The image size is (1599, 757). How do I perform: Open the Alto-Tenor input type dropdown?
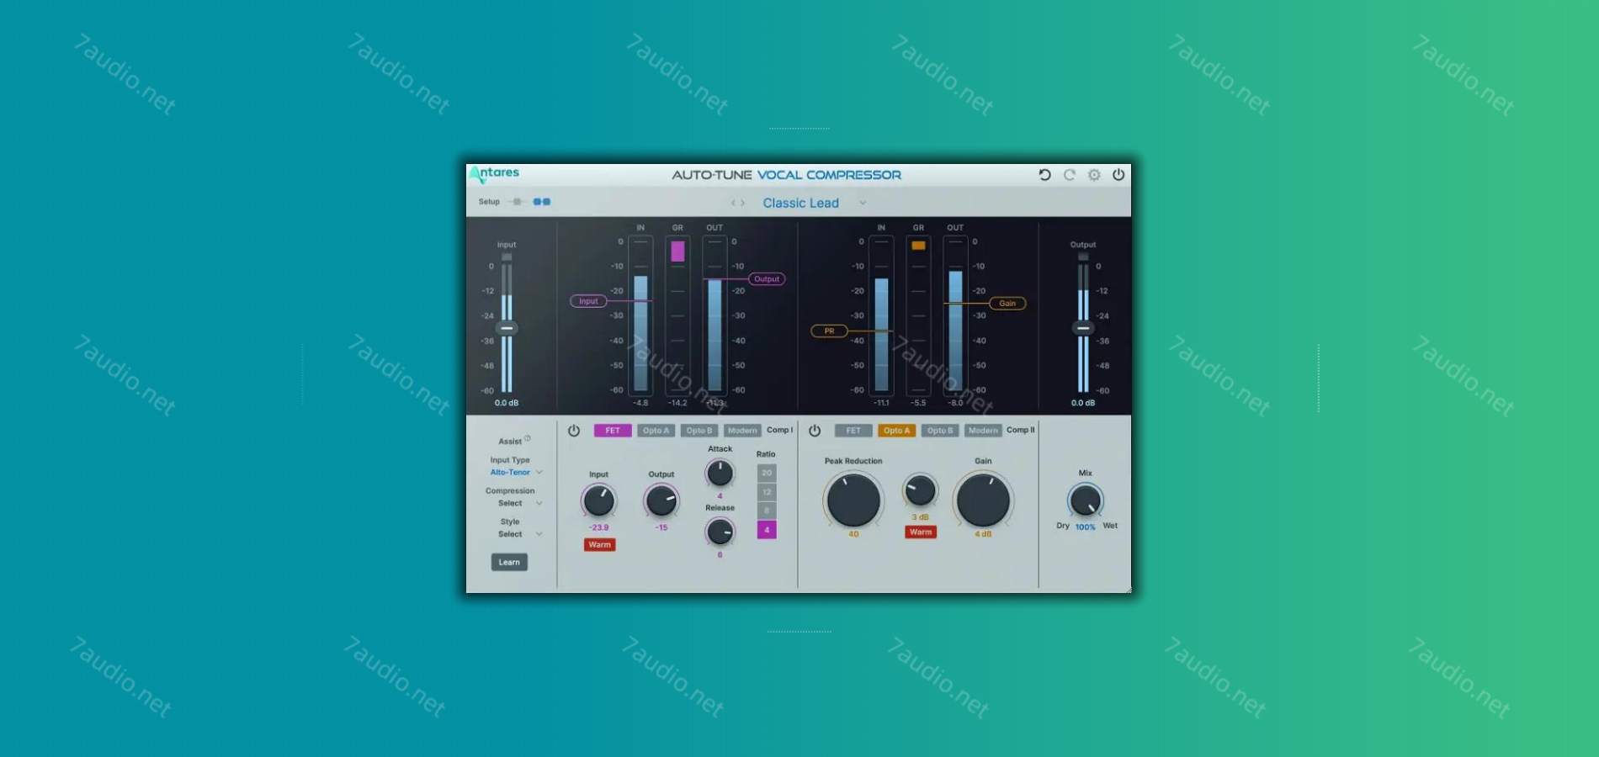(x=516, y=473)
